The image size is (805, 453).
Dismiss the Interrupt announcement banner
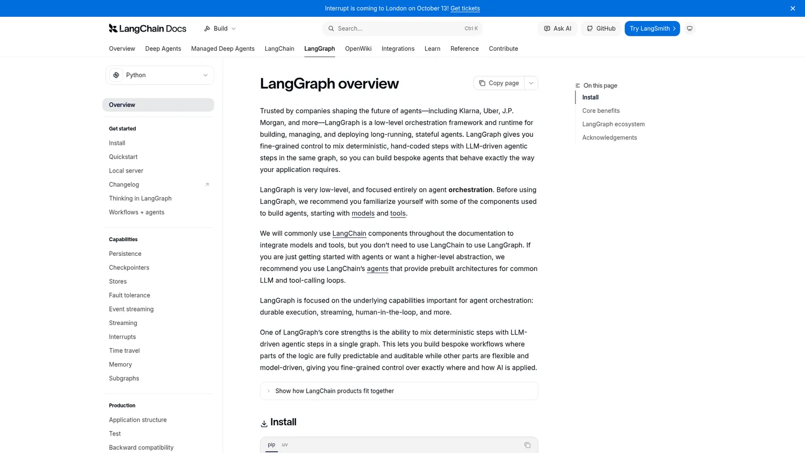click(792, 8)
